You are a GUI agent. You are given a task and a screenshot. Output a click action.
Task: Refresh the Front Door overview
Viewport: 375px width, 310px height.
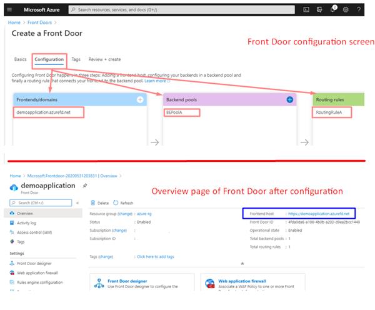click(x=123, y=202)
